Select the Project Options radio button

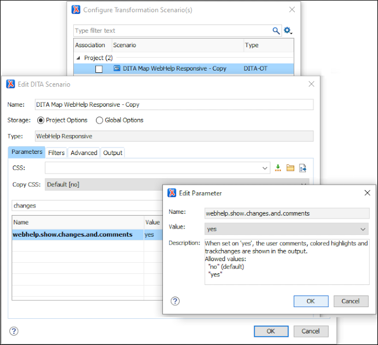[41, 120]
